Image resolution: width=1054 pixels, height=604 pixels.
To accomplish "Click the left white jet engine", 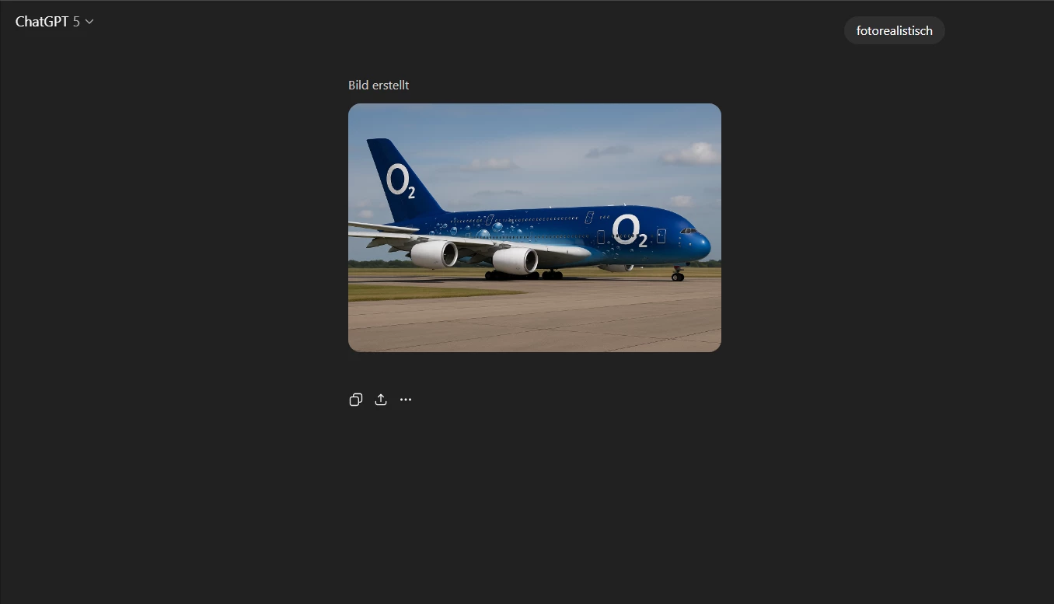I will pos(435,254).
